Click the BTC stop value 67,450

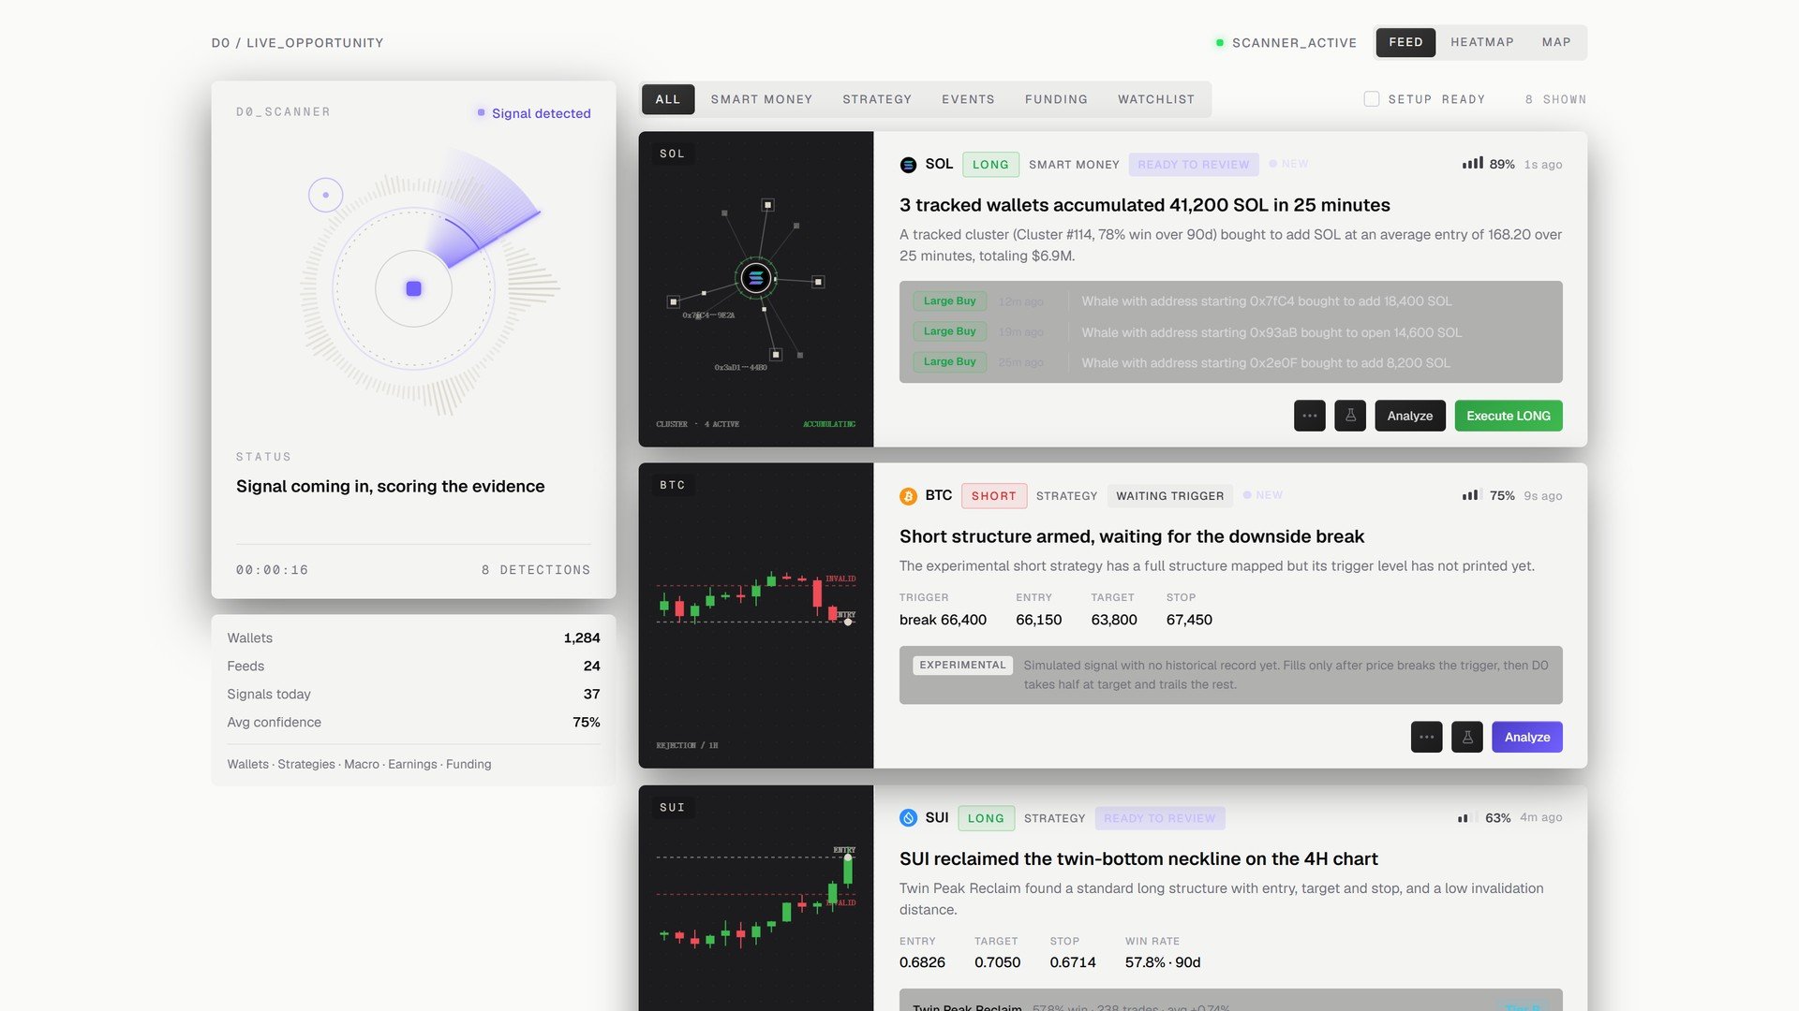pos(1189,620)
